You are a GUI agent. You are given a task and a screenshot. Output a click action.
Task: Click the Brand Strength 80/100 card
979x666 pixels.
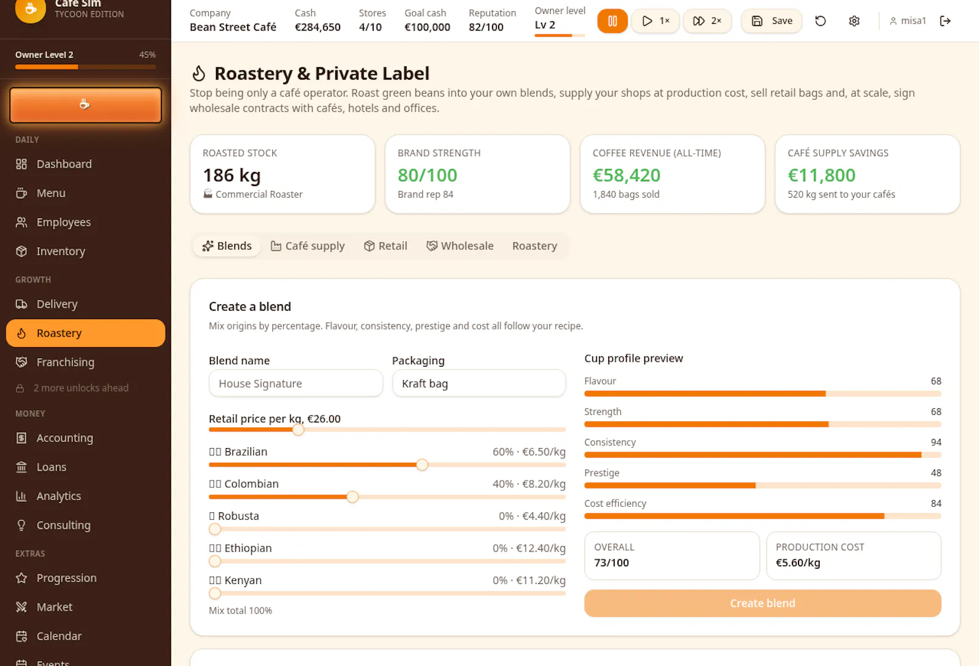pos(477,174)
